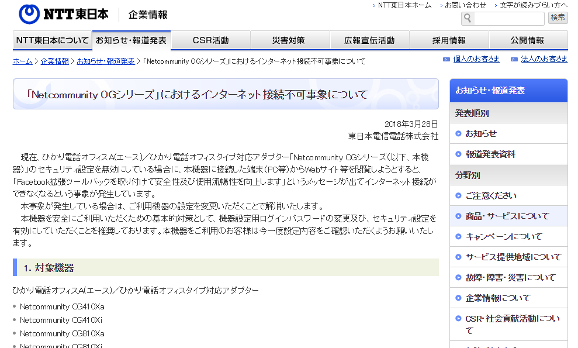Open sidebar item サービス提供地域について
This screenshot has height=348, width=578.
508,257
